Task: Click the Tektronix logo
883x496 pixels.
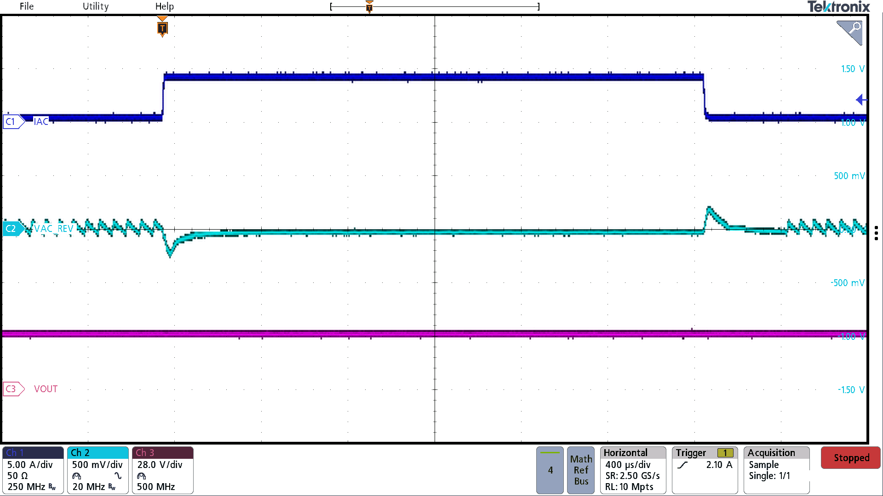Action: [839, 7]
